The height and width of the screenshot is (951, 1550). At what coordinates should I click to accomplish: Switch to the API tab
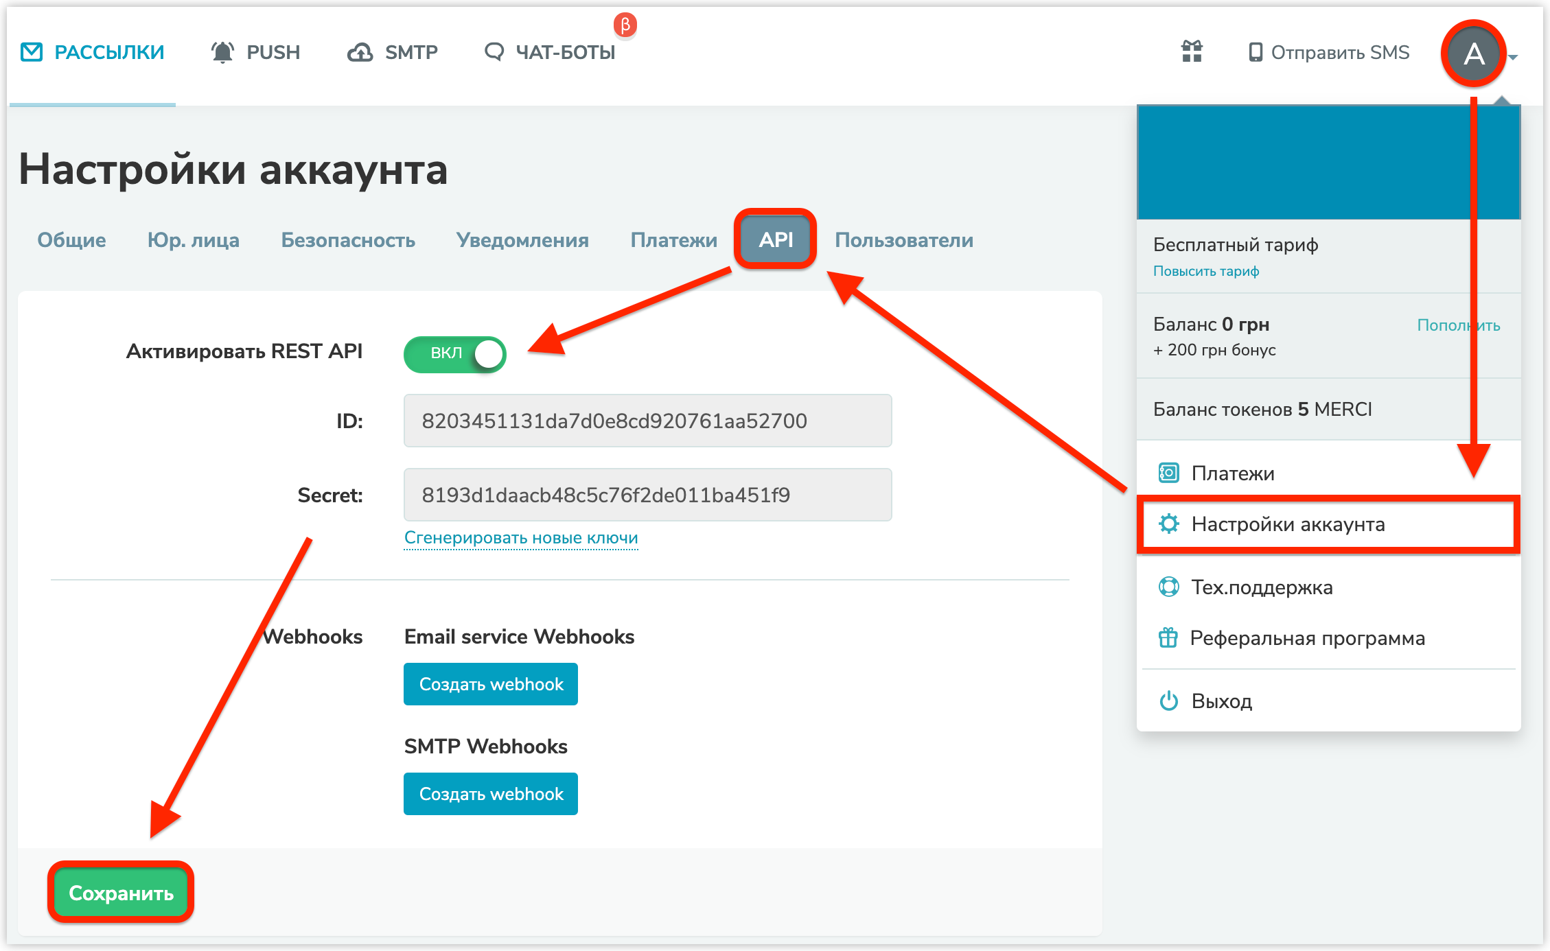[776, 239]
